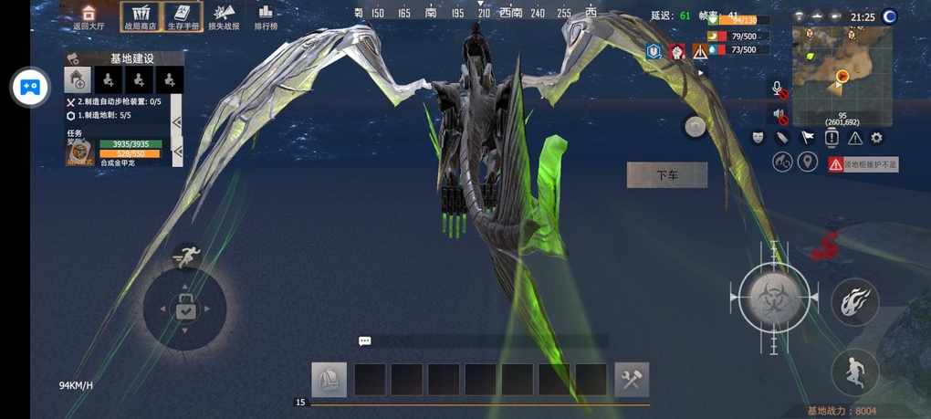Click the thirst bar 73/500
The height and width of the screenshot is (419, 931).
(738, 50)
